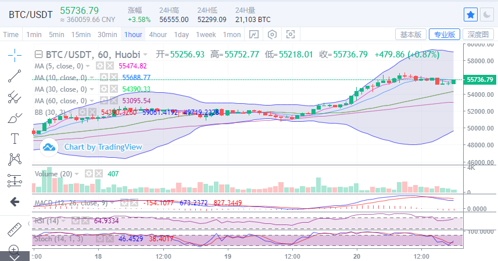Remove the Volume (20) indicator
The image size is (498, 261).
99,173
